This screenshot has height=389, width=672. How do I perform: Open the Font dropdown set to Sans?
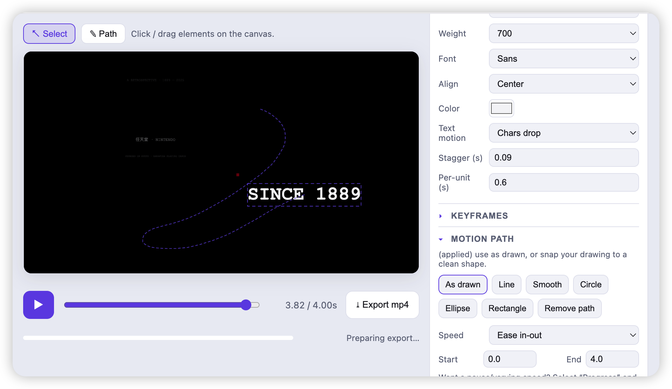pos(564,59)
